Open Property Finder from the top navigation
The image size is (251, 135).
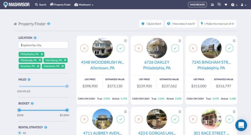(x=60, y=5)
